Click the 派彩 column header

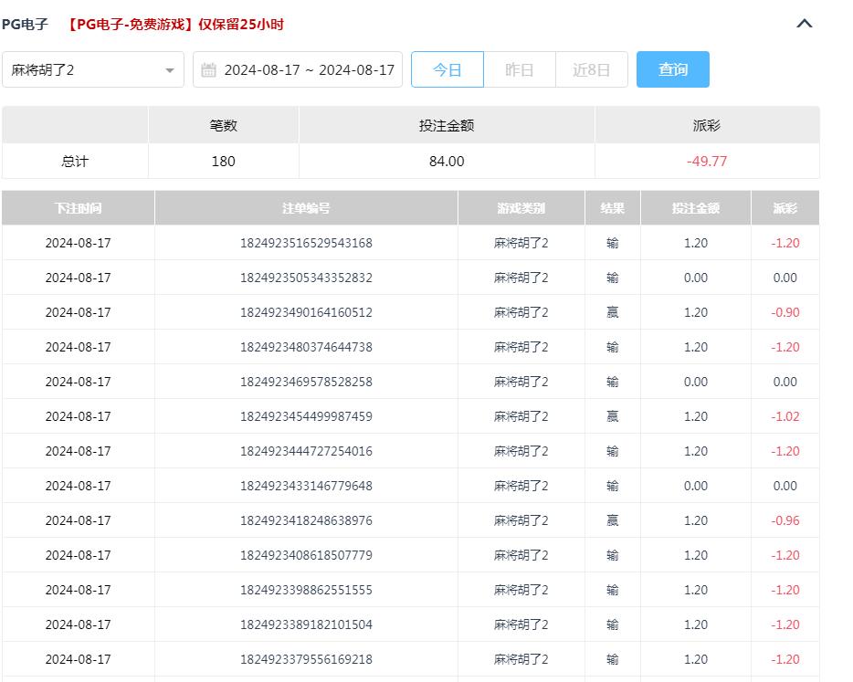coord(785,207)
